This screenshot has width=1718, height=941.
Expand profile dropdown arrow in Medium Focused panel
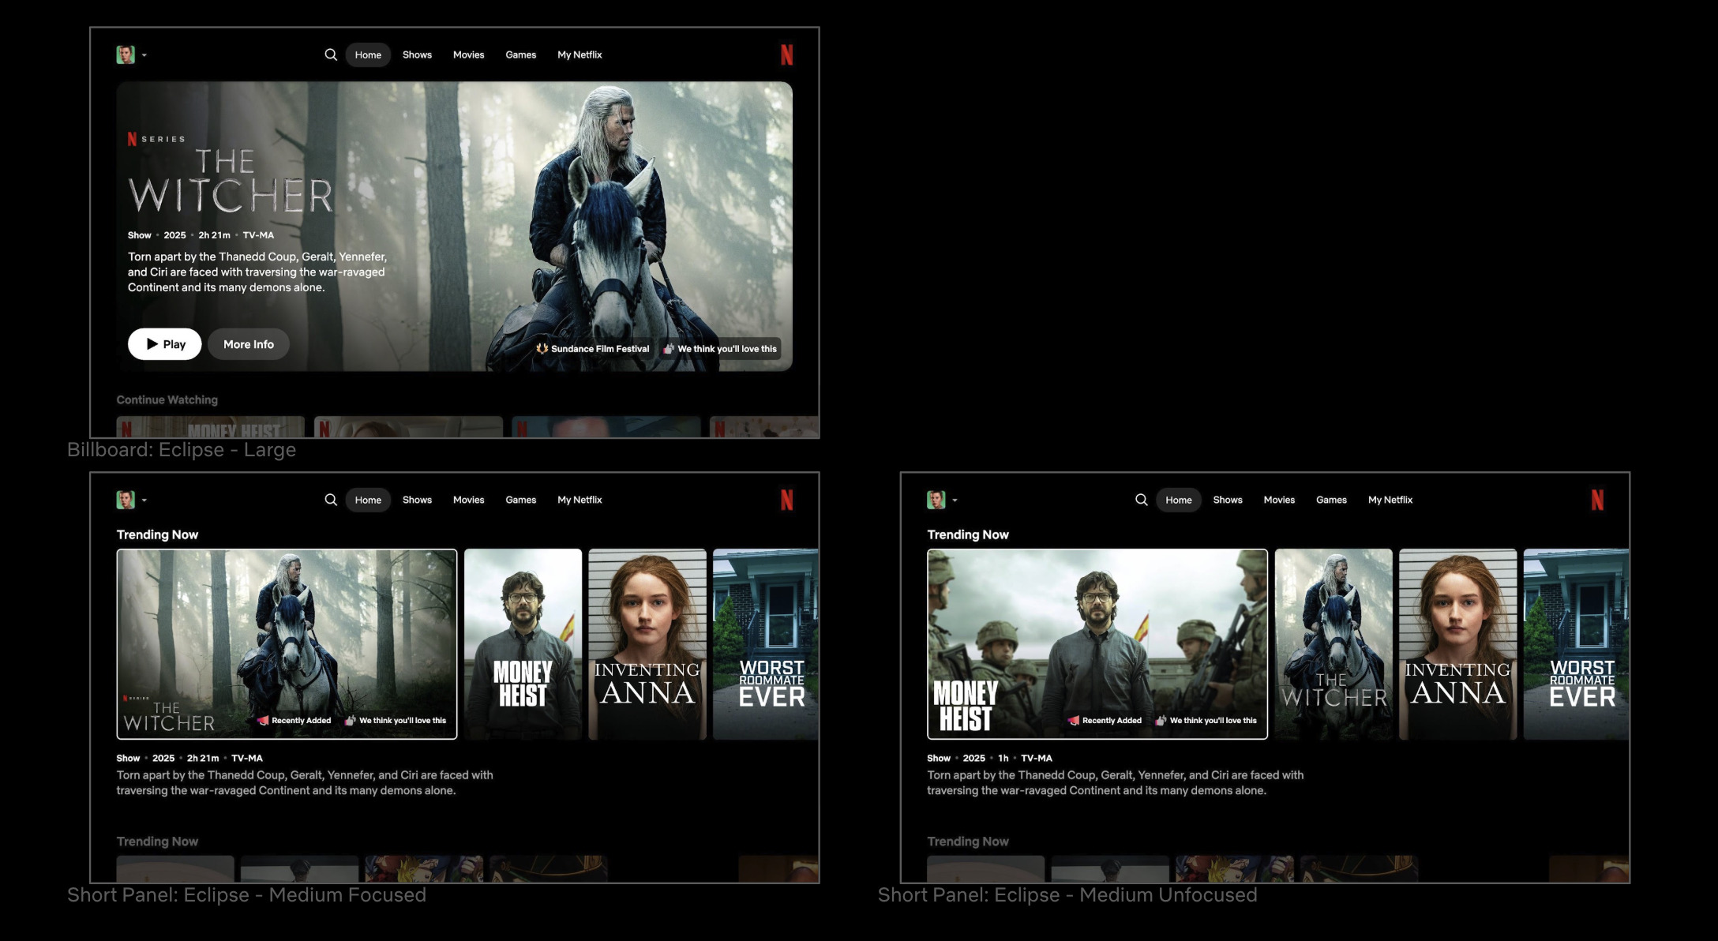click(144, 500)
